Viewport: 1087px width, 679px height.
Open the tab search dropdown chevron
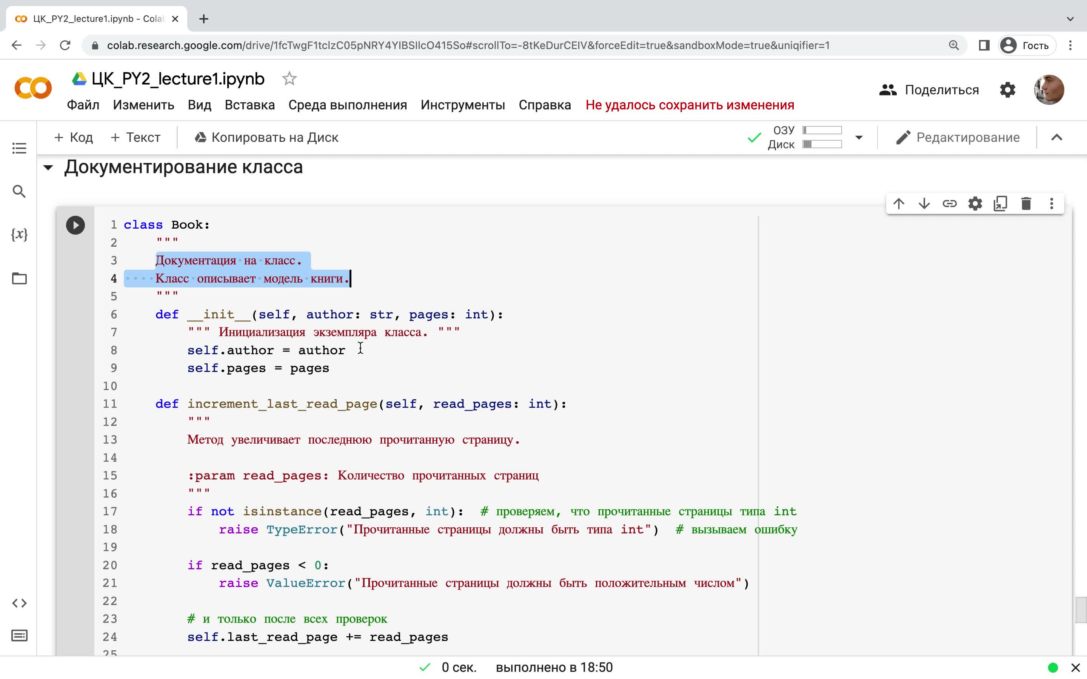(1070, 19)
